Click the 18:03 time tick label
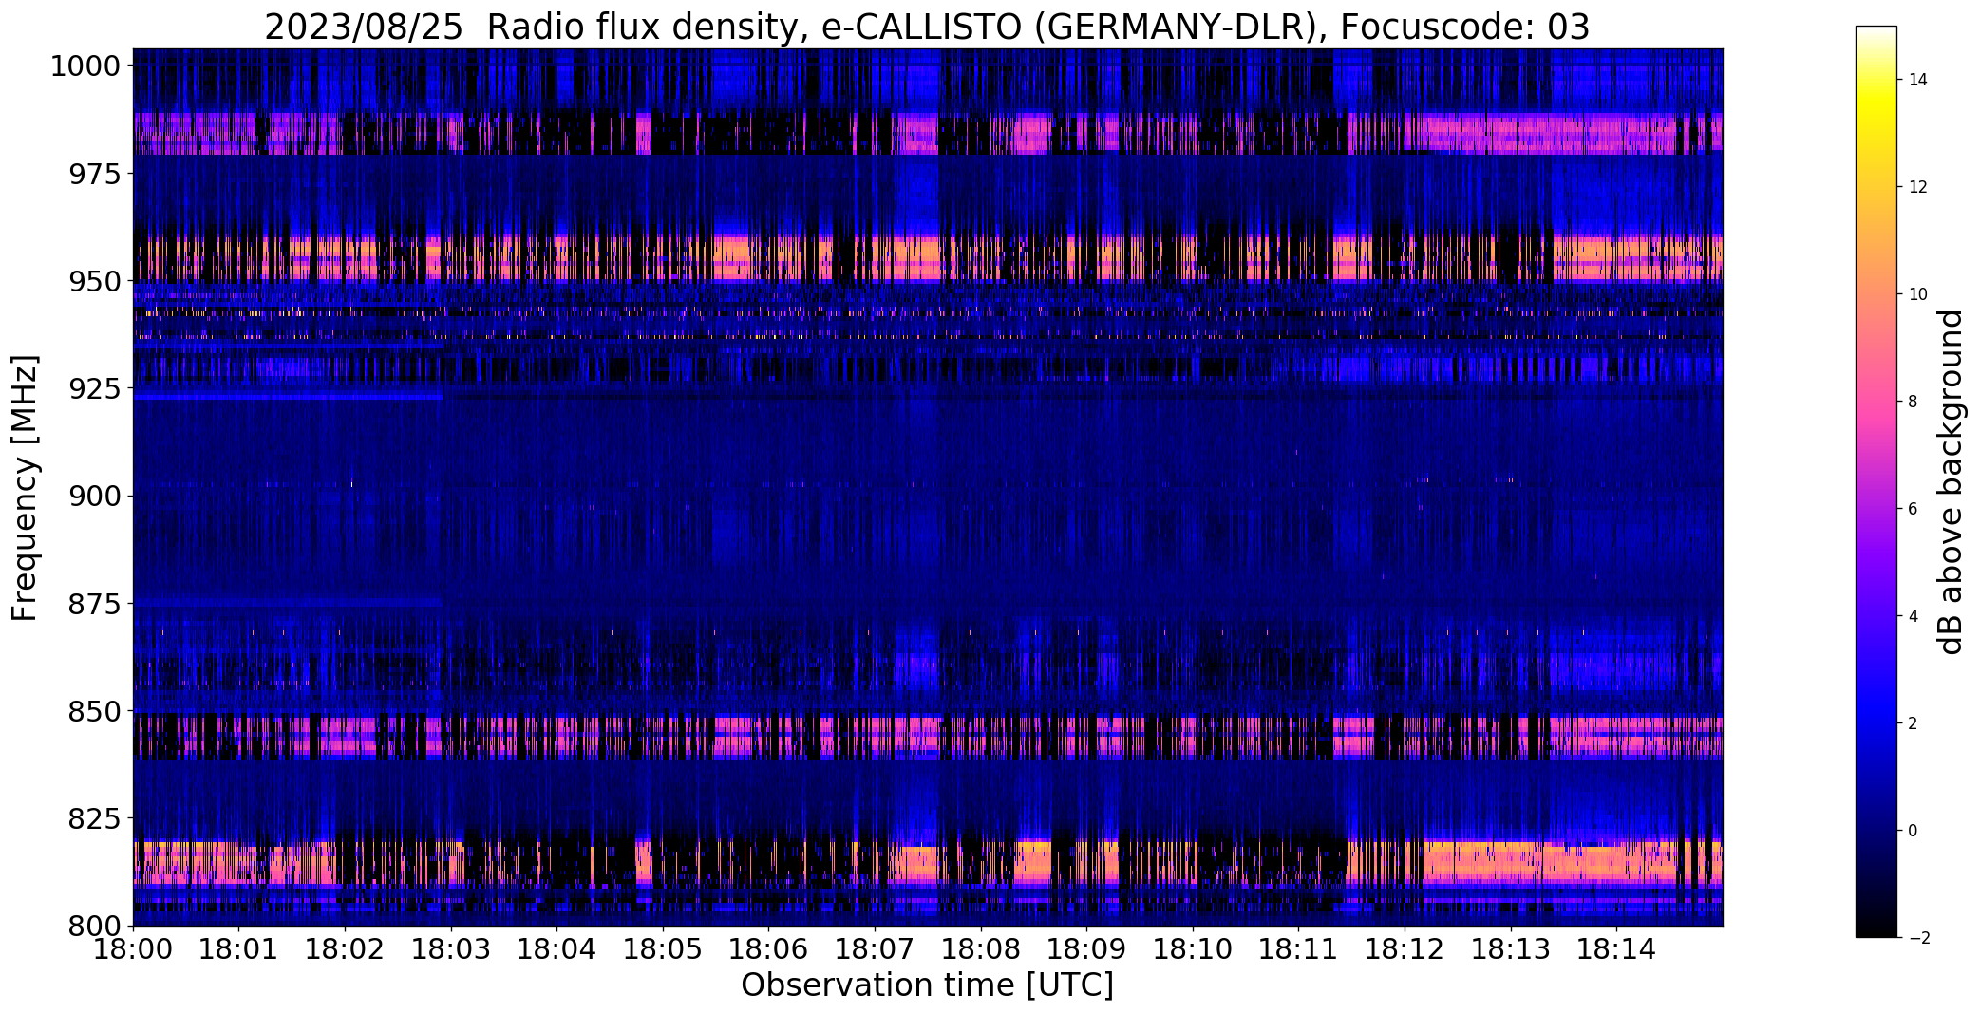This screenshot has width=1980, height=1013. 451,949
